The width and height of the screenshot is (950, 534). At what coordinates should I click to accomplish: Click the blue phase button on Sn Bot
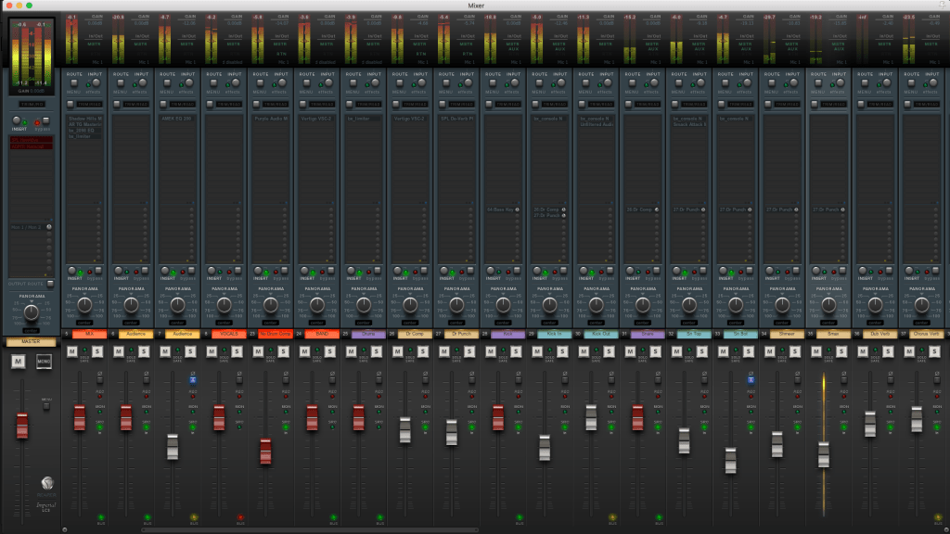(x=751, y=379)
